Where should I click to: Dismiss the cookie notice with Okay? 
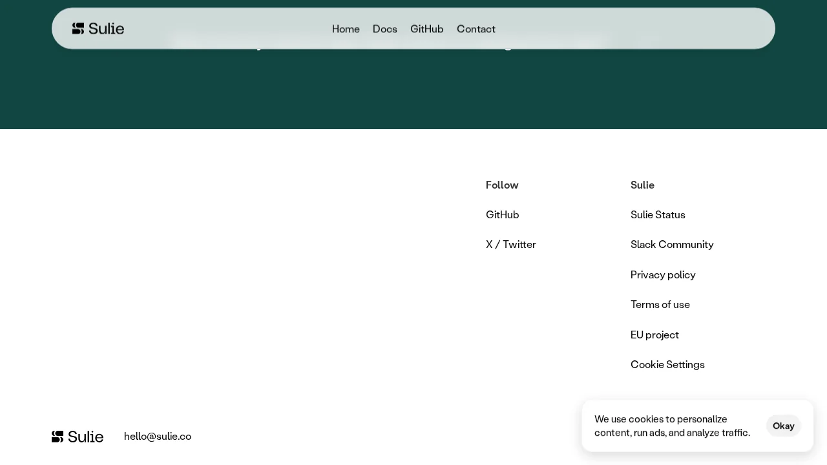pos(783,426)
